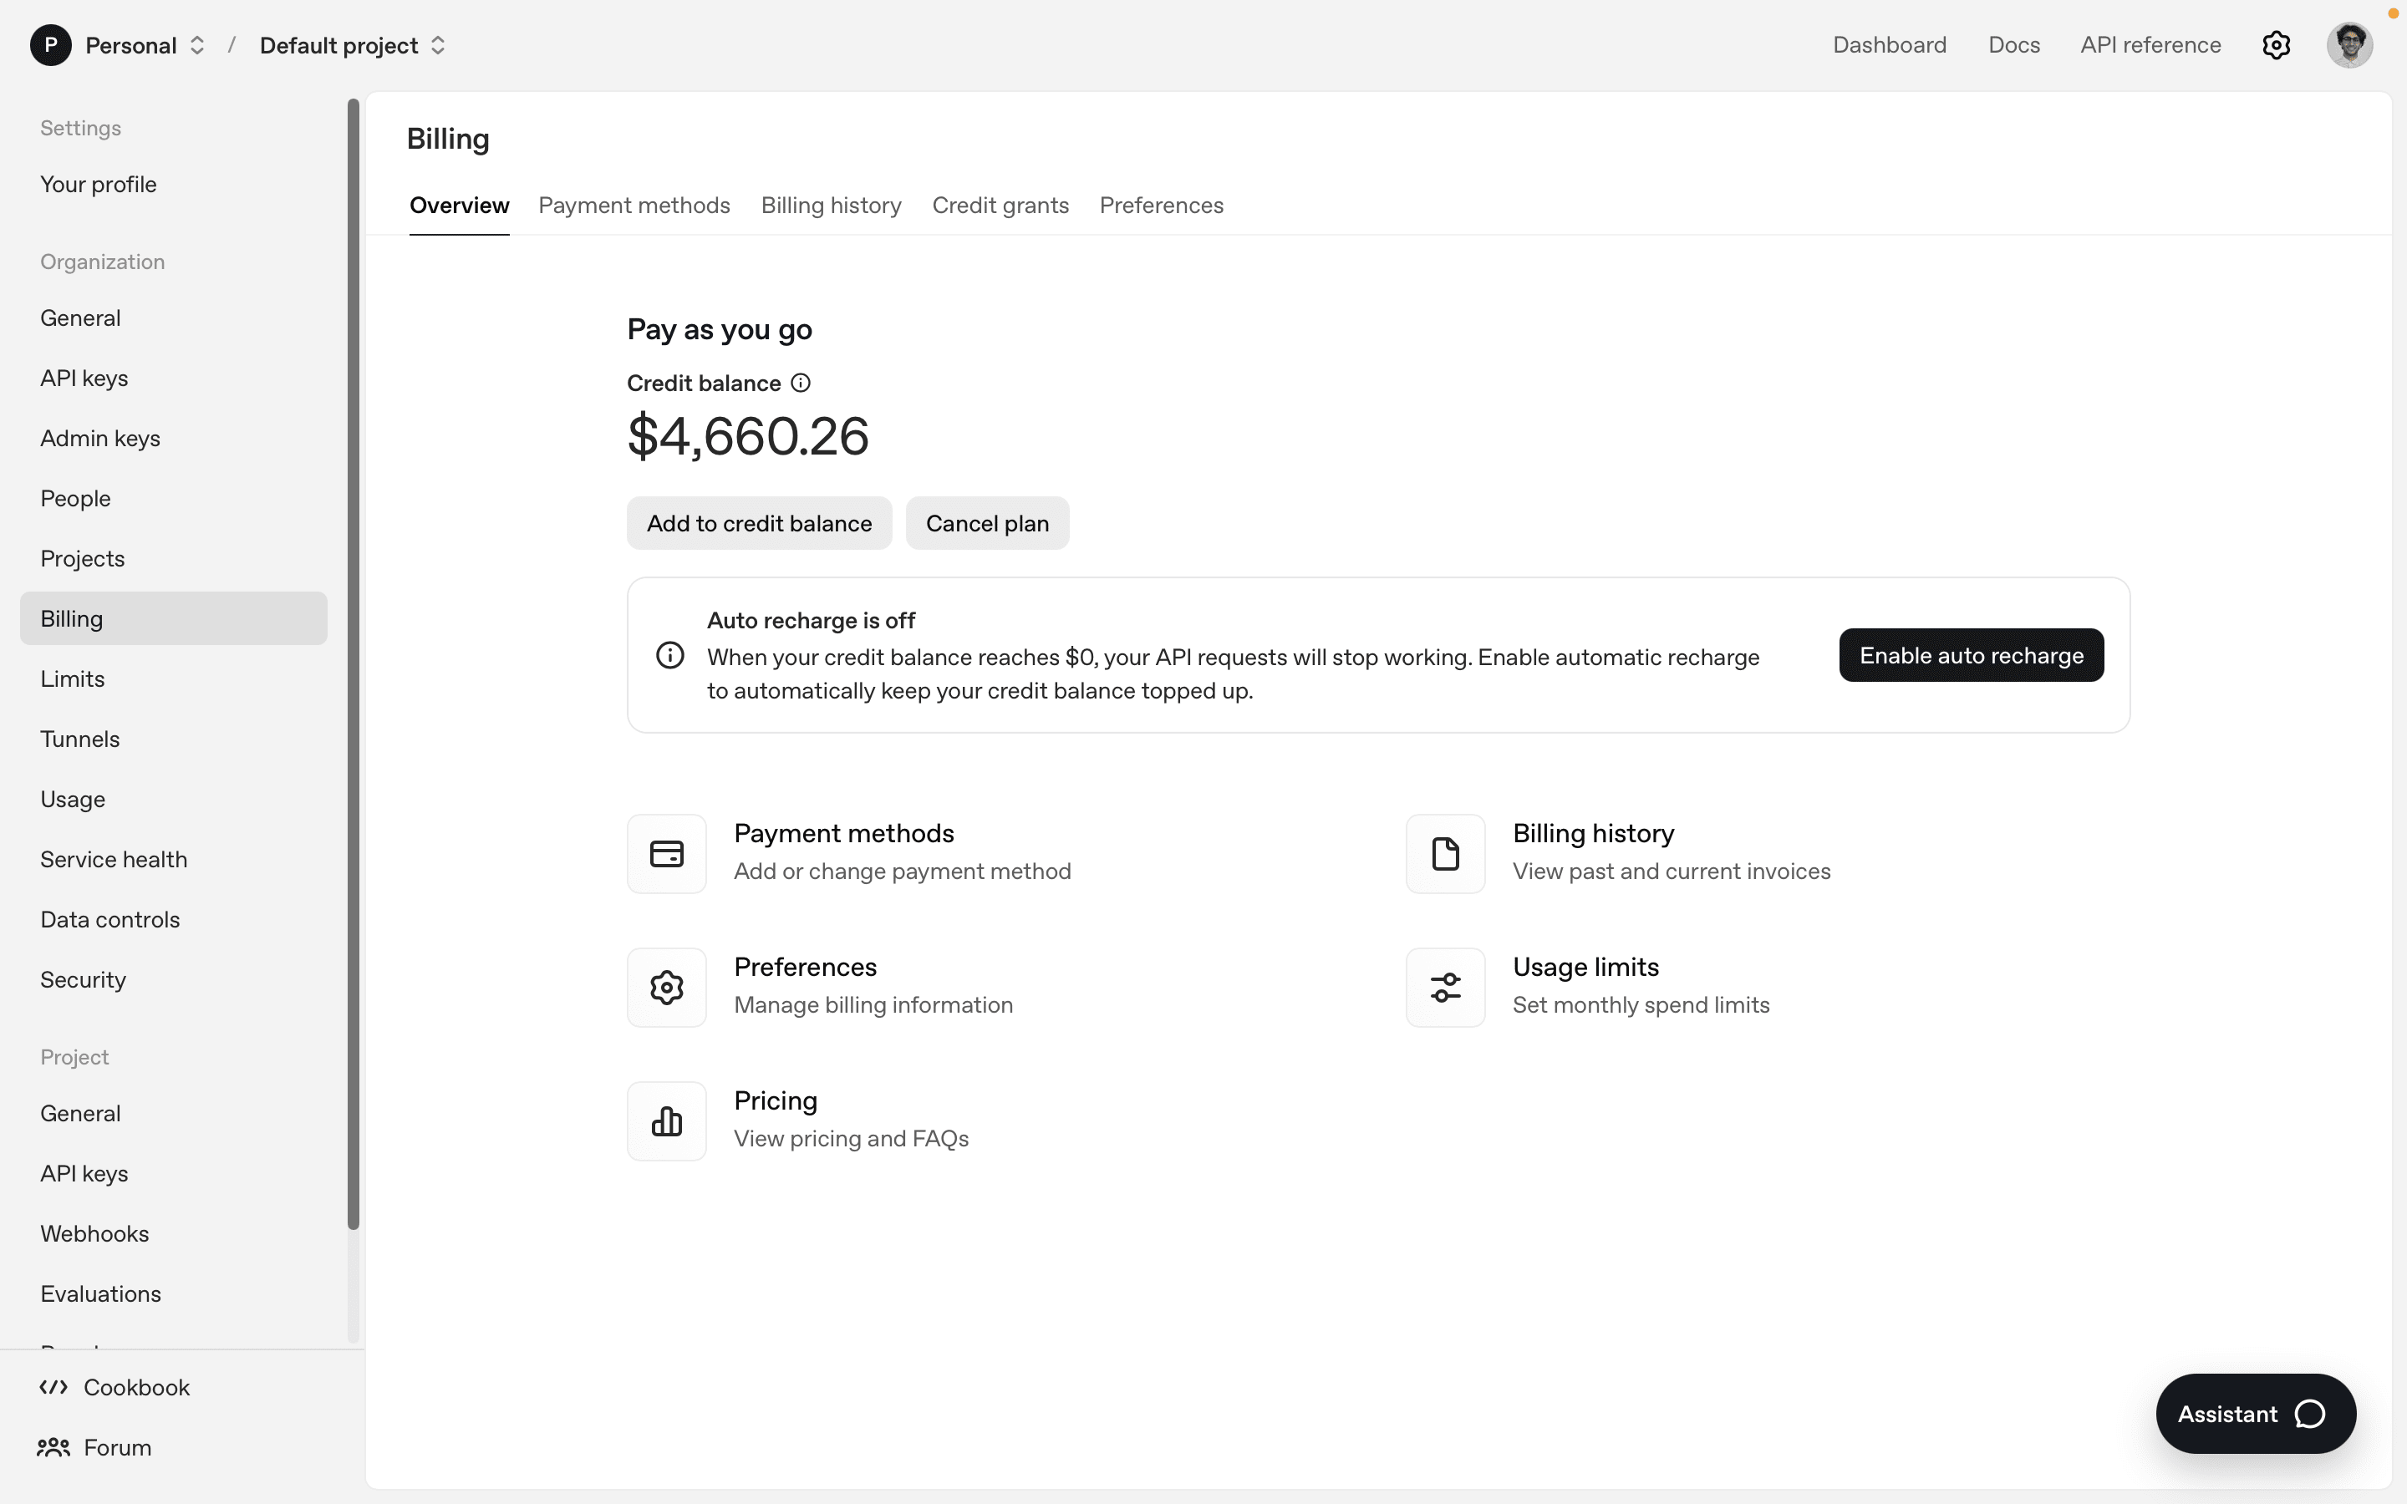
Task: Expand the Default project selector
Action: (x=352, y=46)
